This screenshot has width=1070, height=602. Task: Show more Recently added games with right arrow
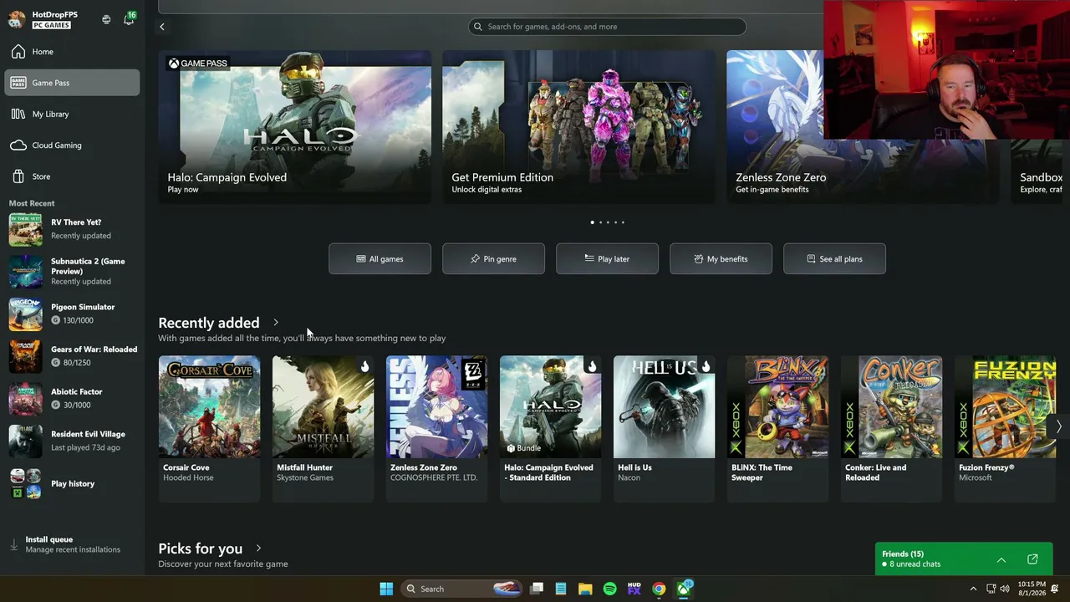pos(1058,426)
